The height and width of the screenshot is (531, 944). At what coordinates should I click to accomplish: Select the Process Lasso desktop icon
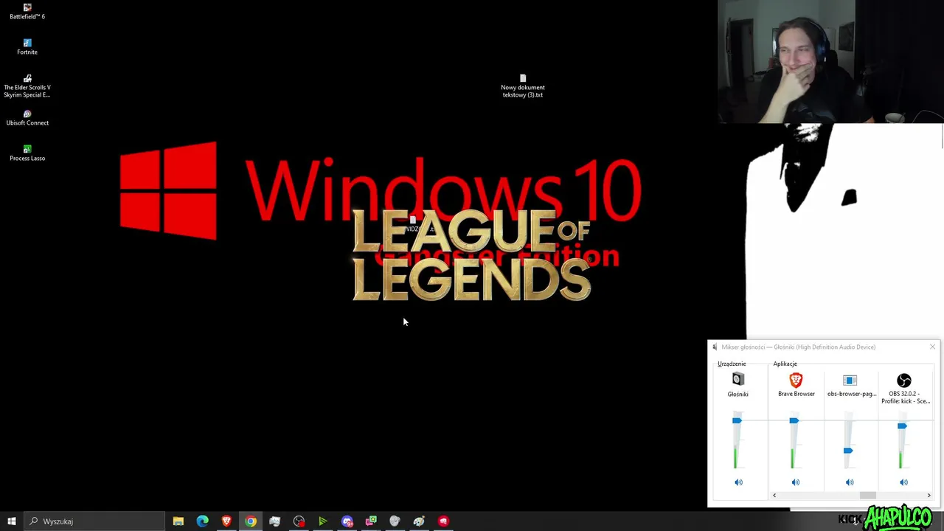coord(27,153)
